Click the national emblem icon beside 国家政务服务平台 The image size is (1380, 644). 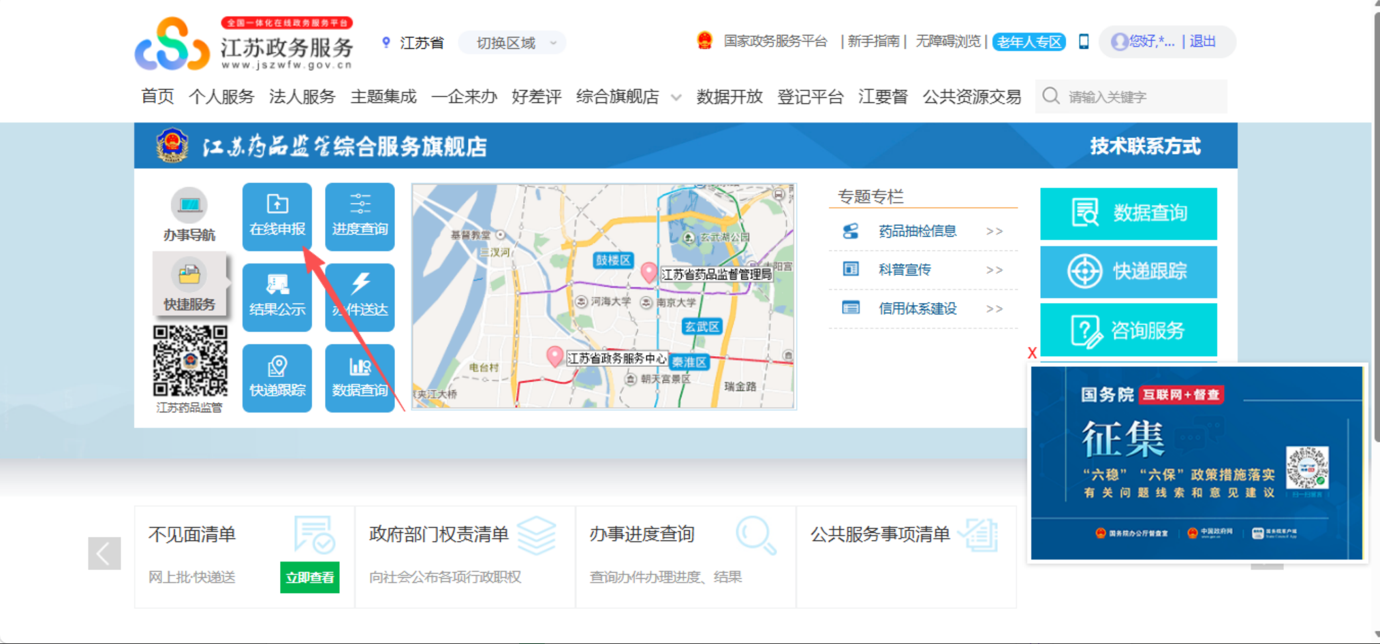[x=704, y=41]
